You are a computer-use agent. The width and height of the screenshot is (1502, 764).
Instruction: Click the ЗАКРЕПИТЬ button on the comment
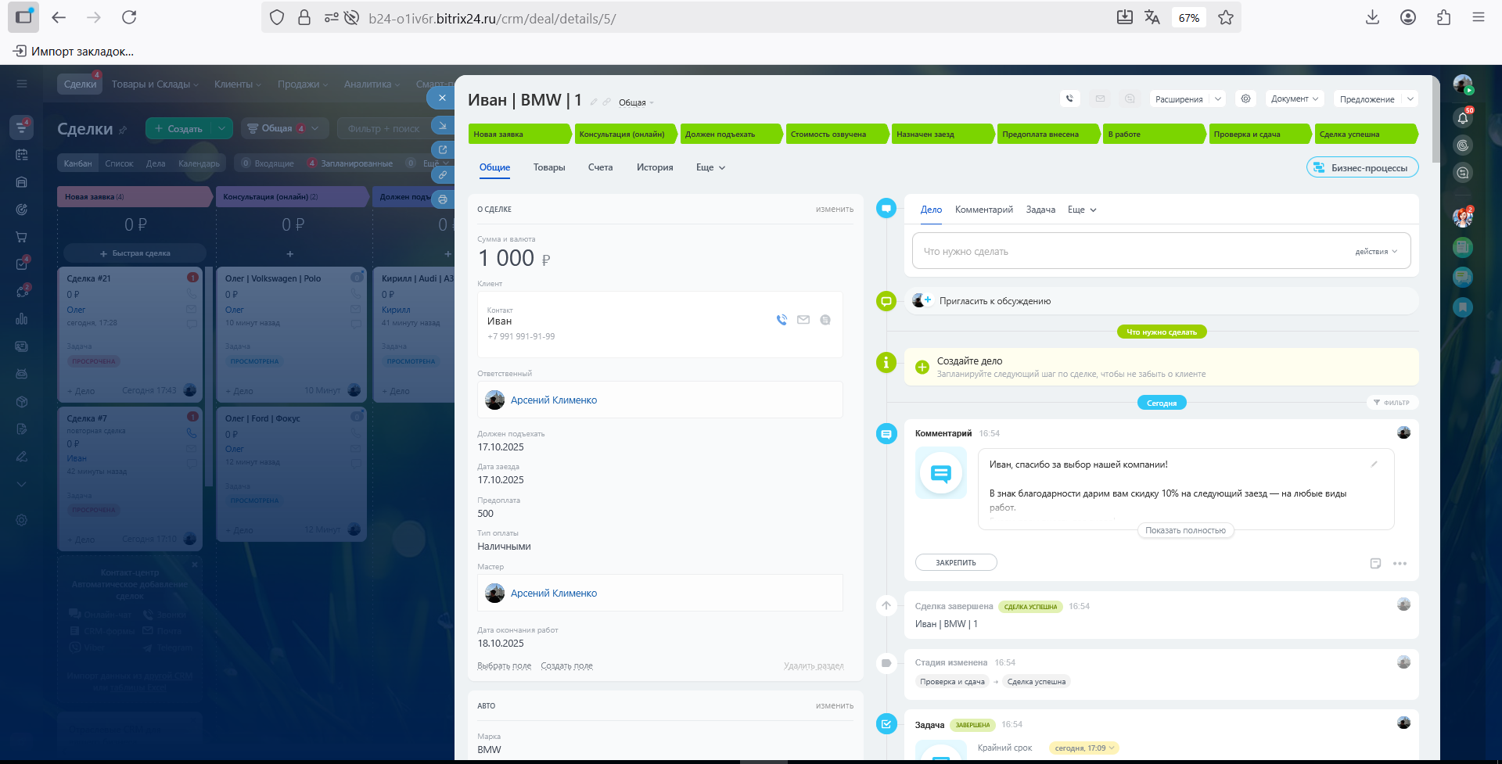click(956, 562)
